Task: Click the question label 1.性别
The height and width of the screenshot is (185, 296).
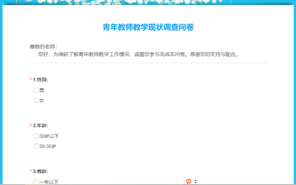Action: pos(40,79)
